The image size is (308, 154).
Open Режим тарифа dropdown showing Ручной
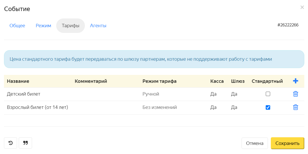[x=151, y=94]
